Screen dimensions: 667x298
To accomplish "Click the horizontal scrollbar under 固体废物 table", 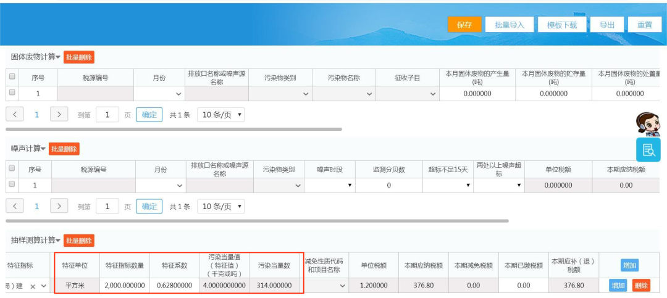I will tap(174, 129).
